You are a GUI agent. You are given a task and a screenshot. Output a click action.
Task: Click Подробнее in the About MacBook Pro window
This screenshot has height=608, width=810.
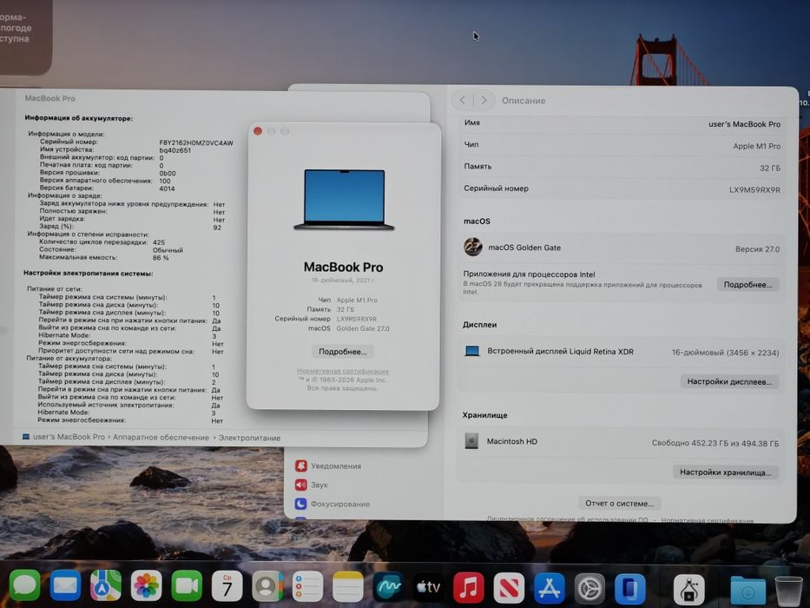point(343,352)
